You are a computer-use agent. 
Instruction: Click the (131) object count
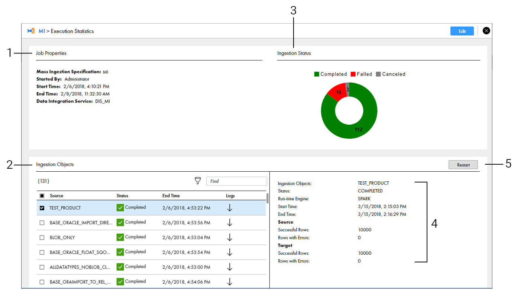(x=43, y=181)
